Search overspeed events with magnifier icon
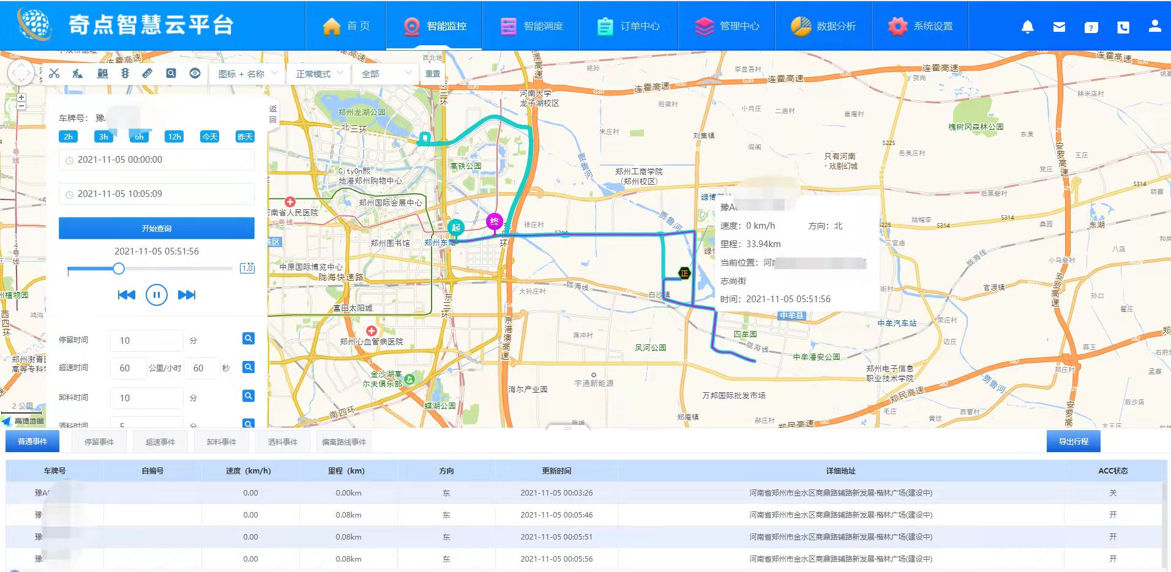 pyautogui.click(x=249, y=367)
